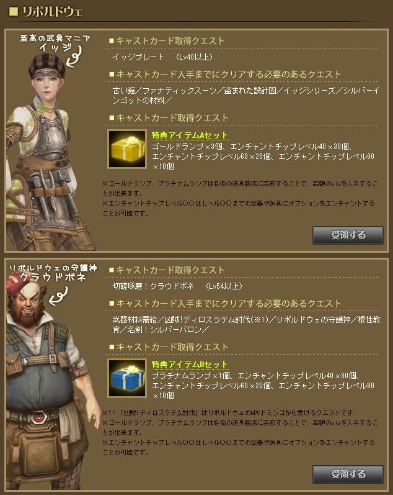Click the 武器材料需給 prerequisite quest list text
393x495 pixels.
[247, 325]
